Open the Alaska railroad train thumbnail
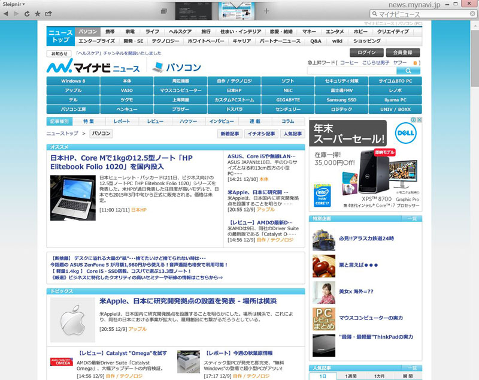The height and width of the screenshot is (380, 479). pos(324,239)
